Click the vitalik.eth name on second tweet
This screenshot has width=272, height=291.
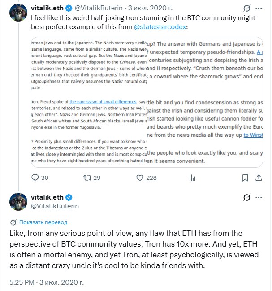point(47,197)
